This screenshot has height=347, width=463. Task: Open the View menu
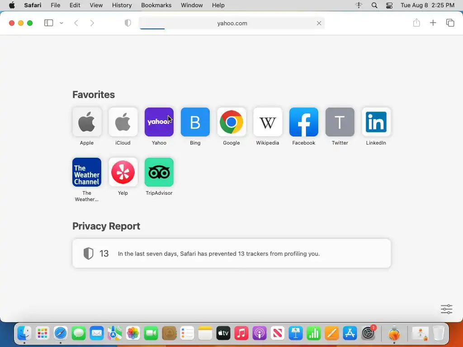click(x=96, y=5)
